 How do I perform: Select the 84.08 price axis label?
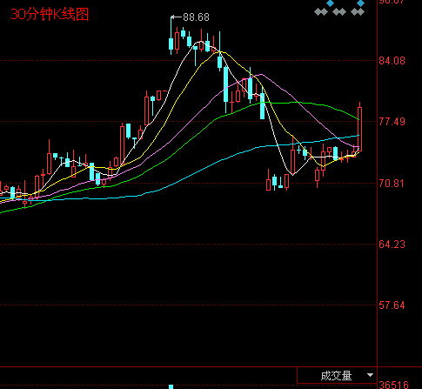pos(392,61)
